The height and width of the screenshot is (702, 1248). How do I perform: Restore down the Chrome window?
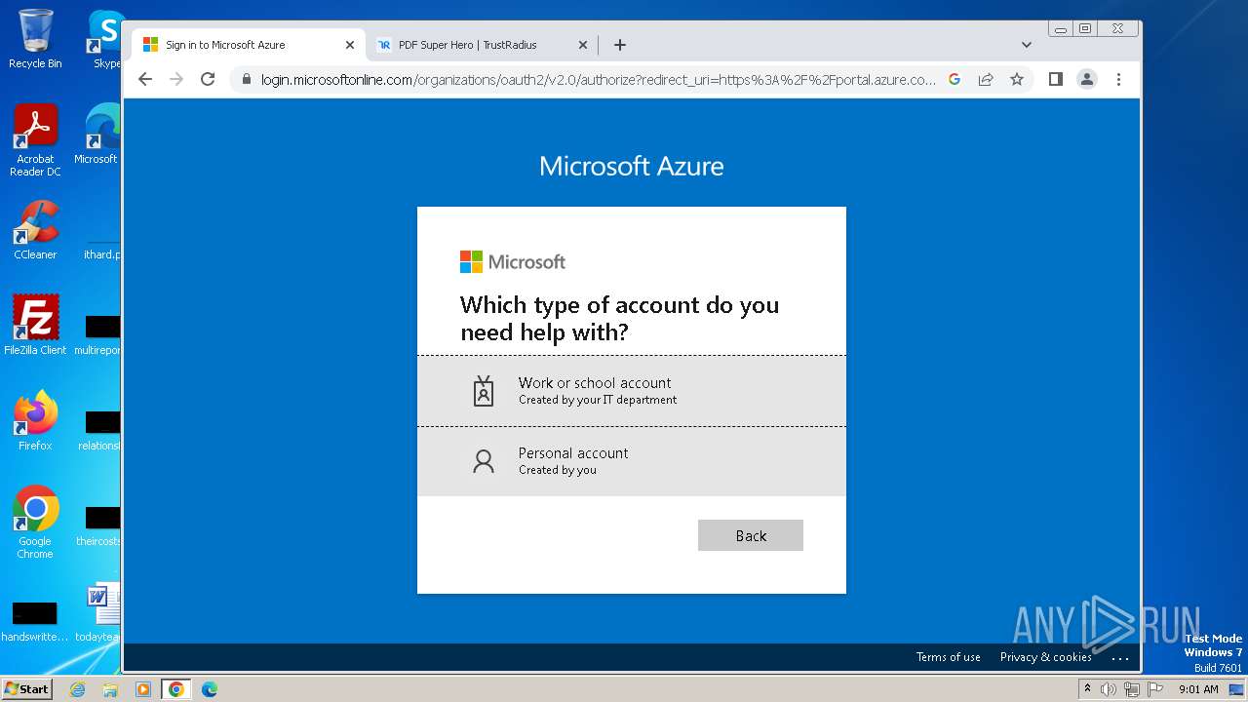1084,29
